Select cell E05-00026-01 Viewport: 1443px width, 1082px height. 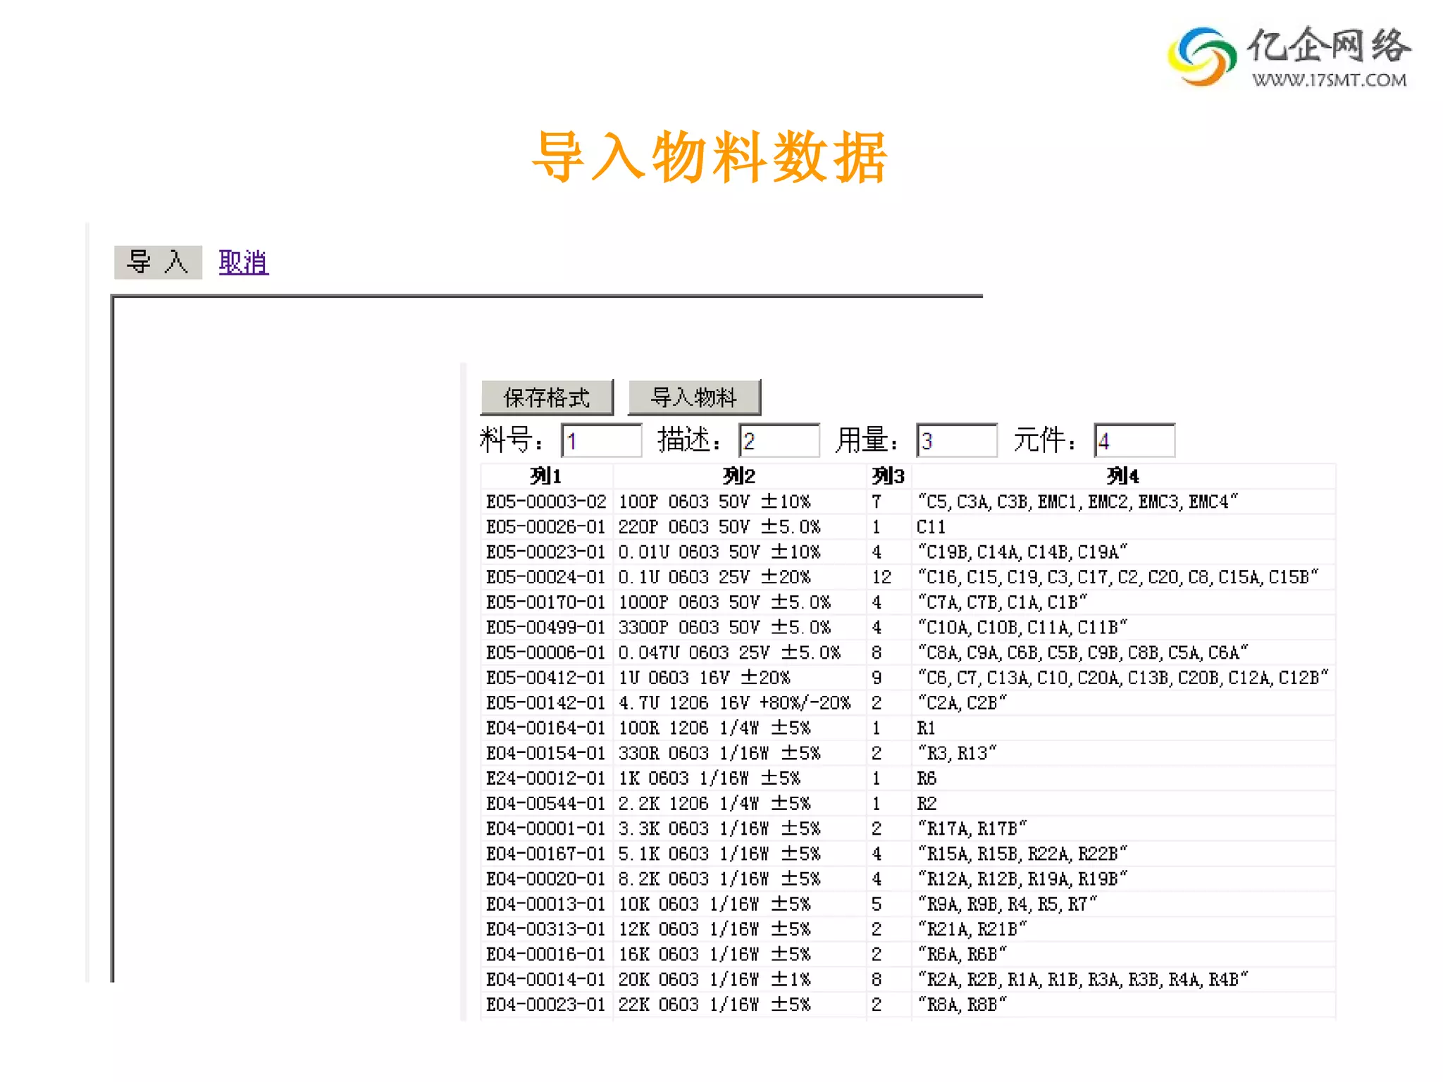pos(547,527)
